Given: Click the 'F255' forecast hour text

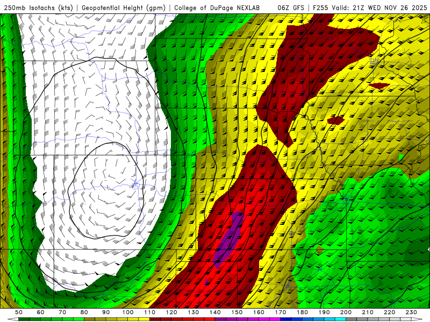Looking at the screenshot, I should pos(321,8).
